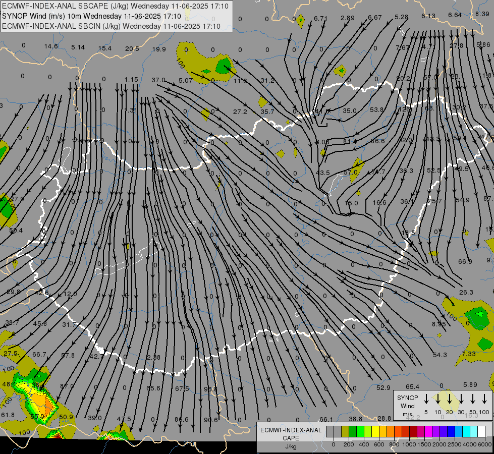Click the wind arrow above 5 in SYNOP legend
This screenshot has width=494, height=454.
[426, 399]
